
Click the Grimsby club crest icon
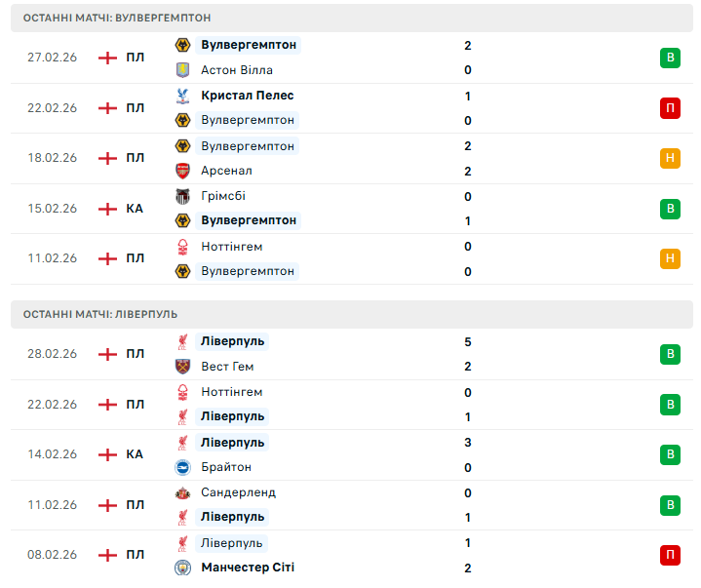click(x=181, y=196)
